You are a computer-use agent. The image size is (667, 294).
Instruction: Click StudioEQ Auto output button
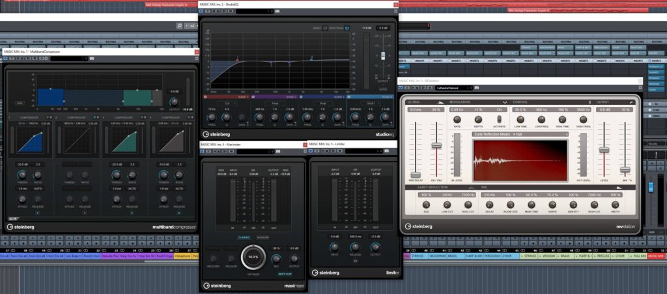click(383, 89)
